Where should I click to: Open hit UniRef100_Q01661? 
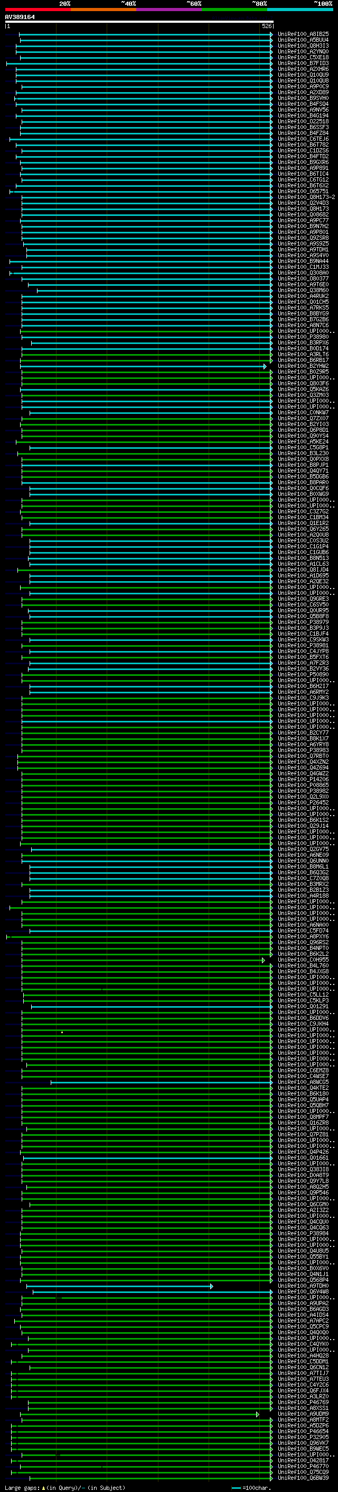click(303, 1158)
